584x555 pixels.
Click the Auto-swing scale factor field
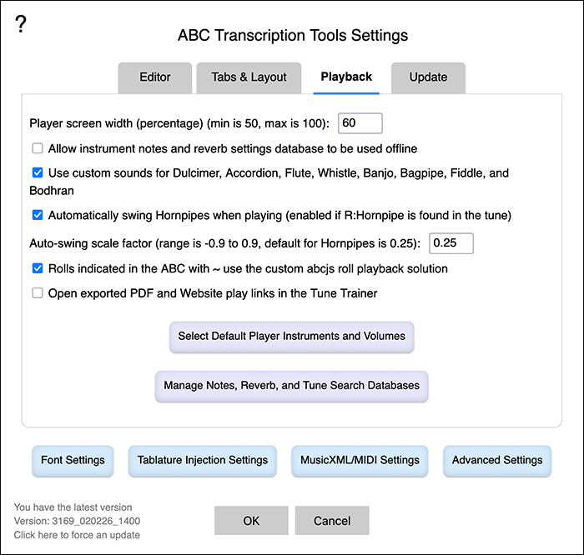[x=451, y=243]
